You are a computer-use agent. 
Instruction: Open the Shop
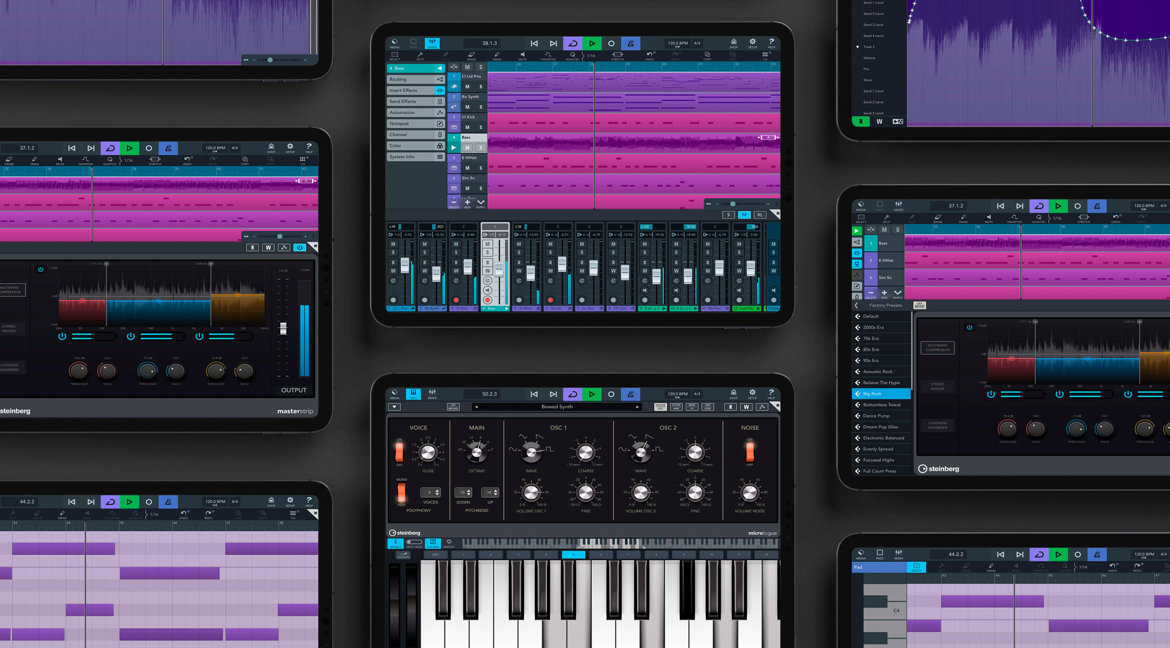pos(733,43)
